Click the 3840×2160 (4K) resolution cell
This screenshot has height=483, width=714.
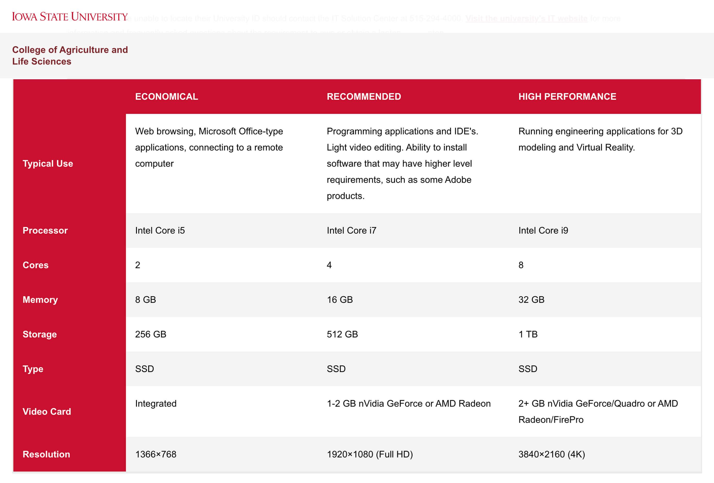[x=552, y=454]
